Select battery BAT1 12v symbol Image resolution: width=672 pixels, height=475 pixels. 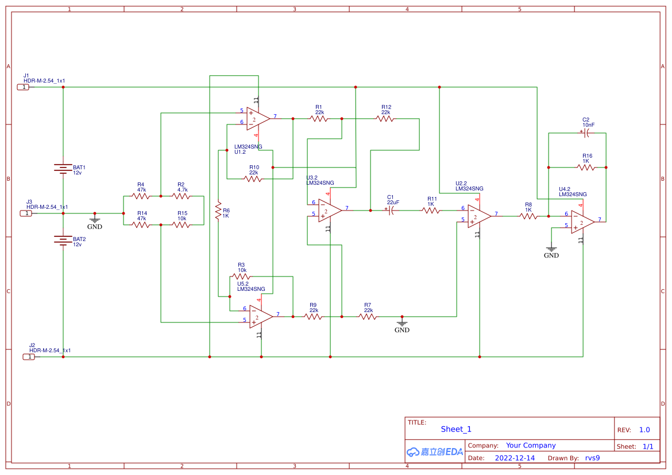[61, 168]
